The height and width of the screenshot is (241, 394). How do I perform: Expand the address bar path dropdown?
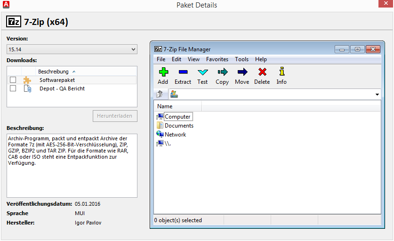pyautogui.click(x=377, y=95)
